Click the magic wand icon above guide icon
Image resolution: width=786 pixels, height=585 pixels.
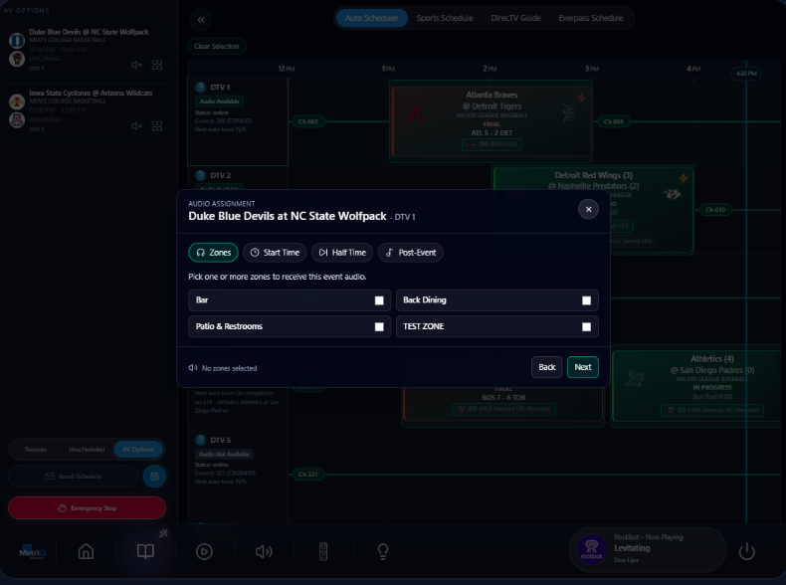pyautogui.click(x=163, y=533)
